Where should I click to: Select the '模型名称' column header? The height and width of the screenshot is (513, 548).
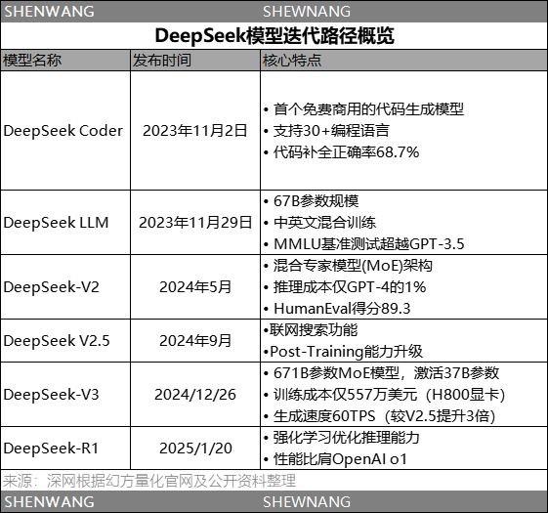(x=65, y=61)
